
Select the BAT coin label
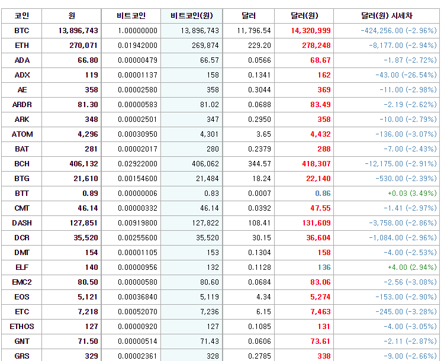tap(22, 149)
